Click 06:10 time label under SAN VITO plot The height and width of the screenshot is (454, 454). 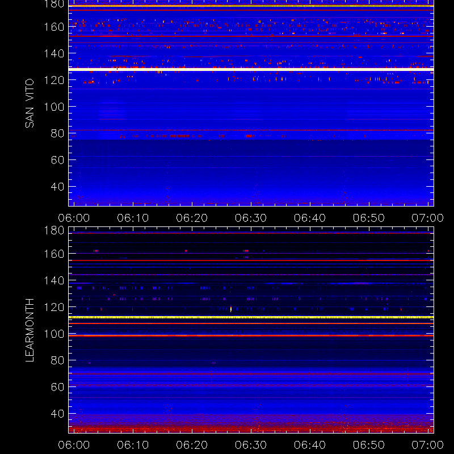tap(133, 218)
